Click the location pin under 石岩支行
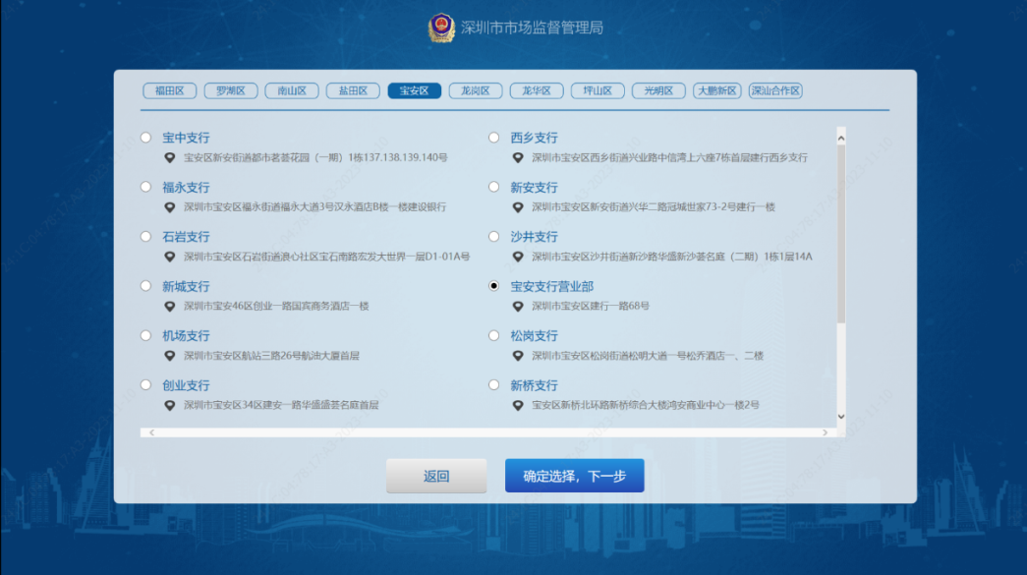Screen dimensions: 1027x575 170,257
